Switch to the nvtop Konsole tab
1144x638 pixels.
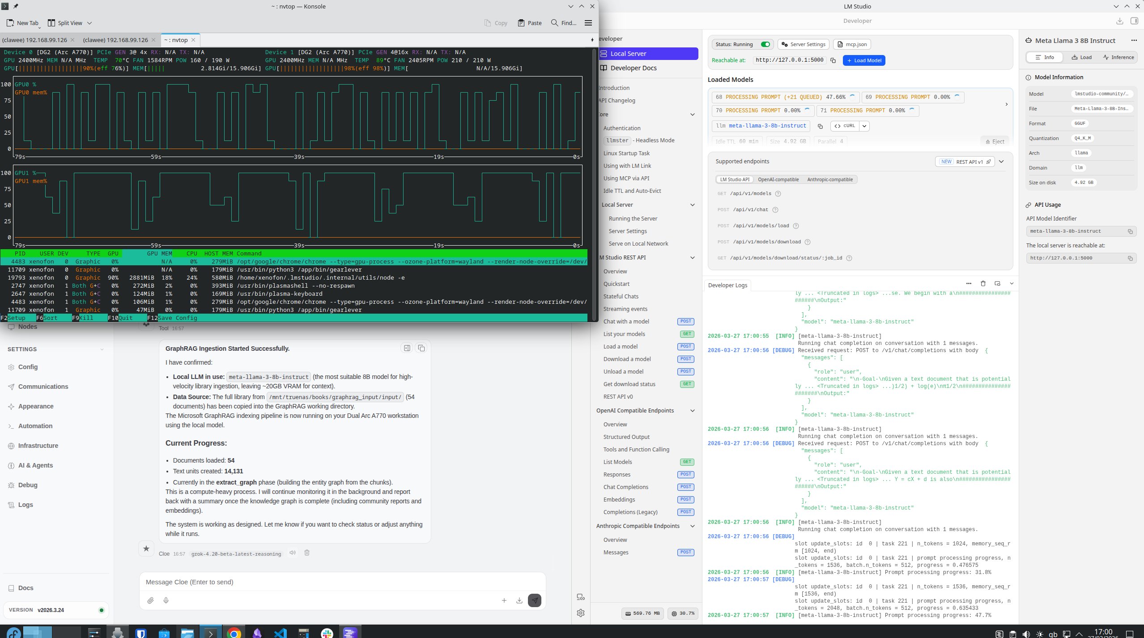176,40
